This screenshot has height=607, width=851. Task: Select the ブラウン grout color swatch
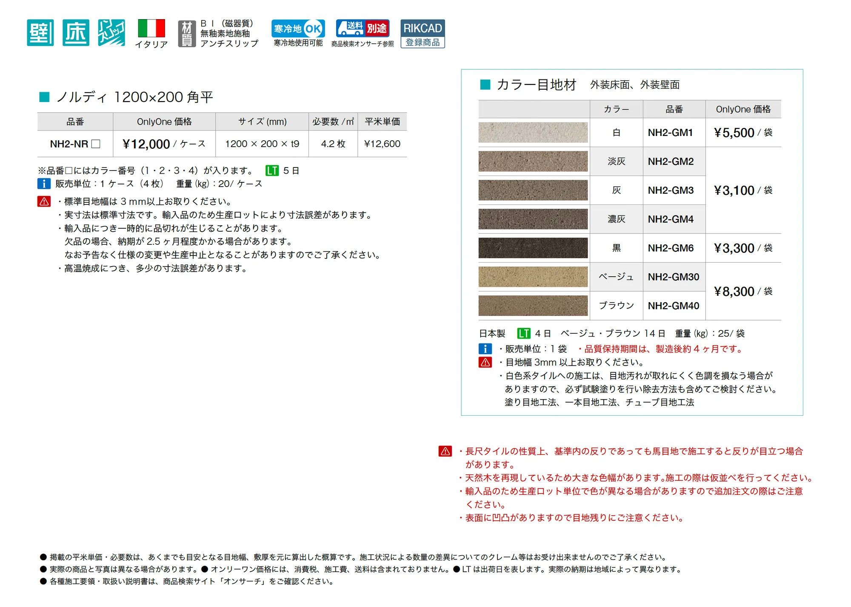533,306
